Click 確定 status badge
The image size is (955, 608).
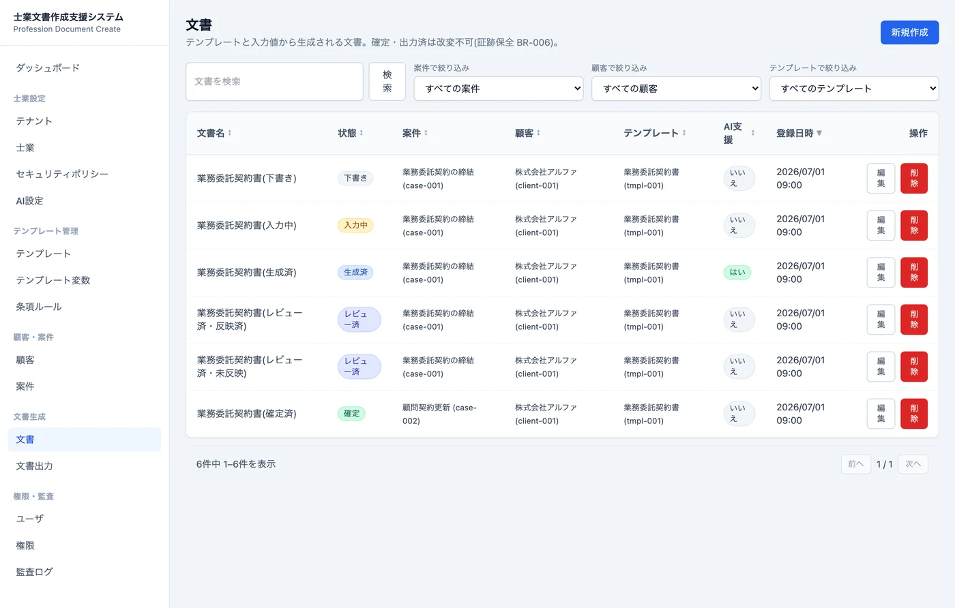[x=351, y=414]
